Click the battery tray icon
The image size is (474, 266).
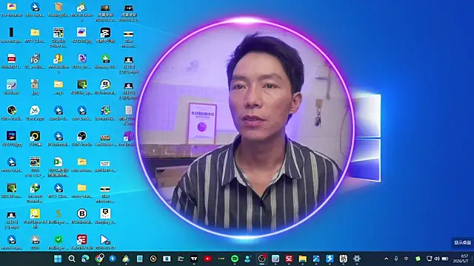point(445,259)
